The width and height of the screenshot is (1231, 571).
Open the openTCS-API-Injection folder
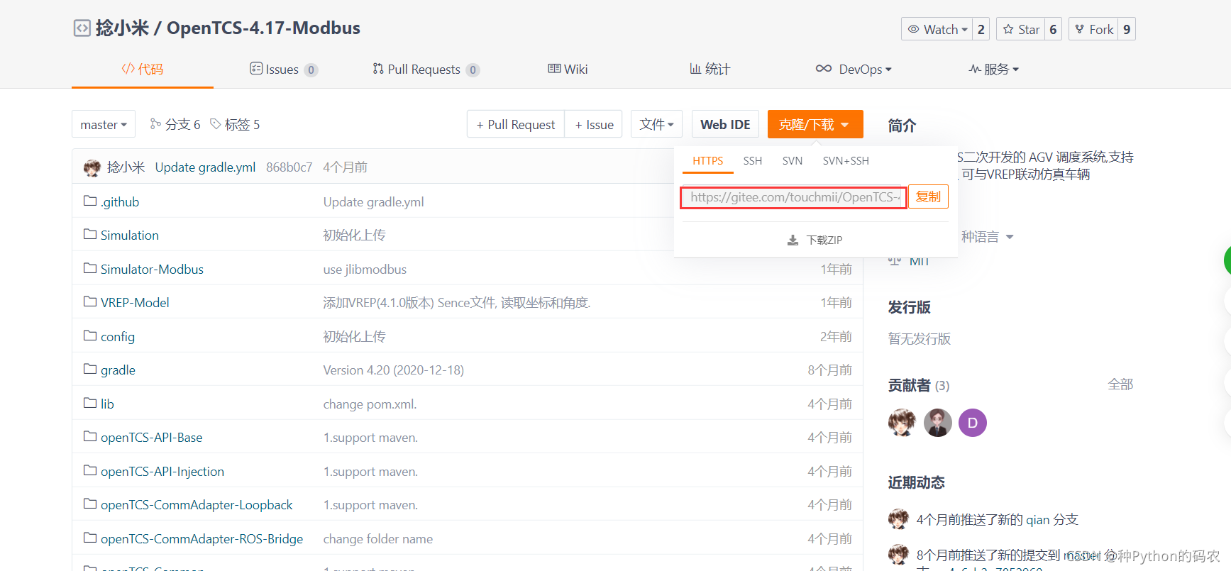coord(162,471)
